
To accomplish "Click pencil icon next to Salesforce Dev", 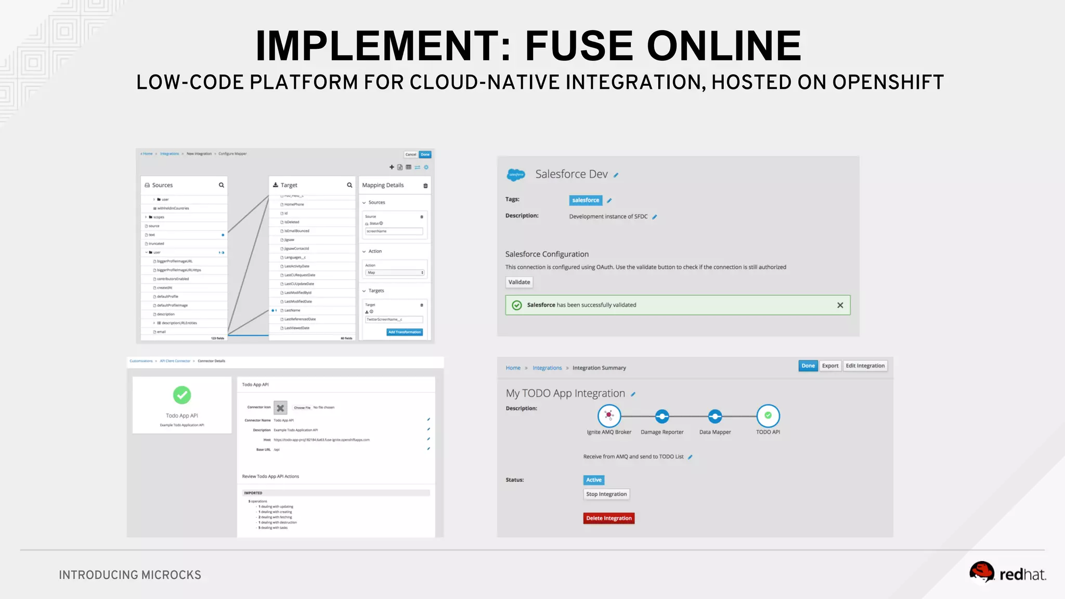I will point(616,175).
